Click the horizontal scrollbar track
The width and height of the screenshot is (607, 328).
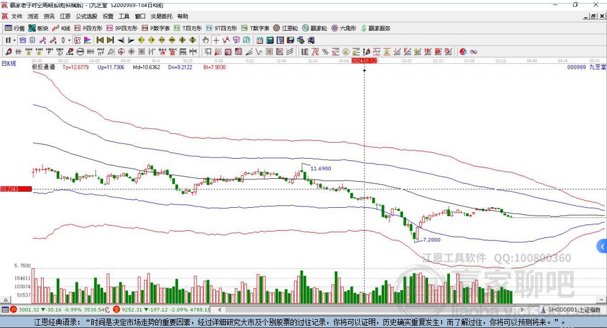tap(371, 310)
